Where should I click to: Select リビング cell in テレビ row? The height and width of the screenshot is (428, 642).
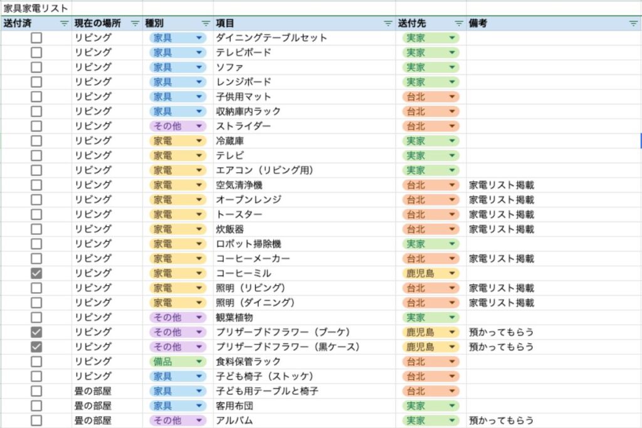point(107,155)
